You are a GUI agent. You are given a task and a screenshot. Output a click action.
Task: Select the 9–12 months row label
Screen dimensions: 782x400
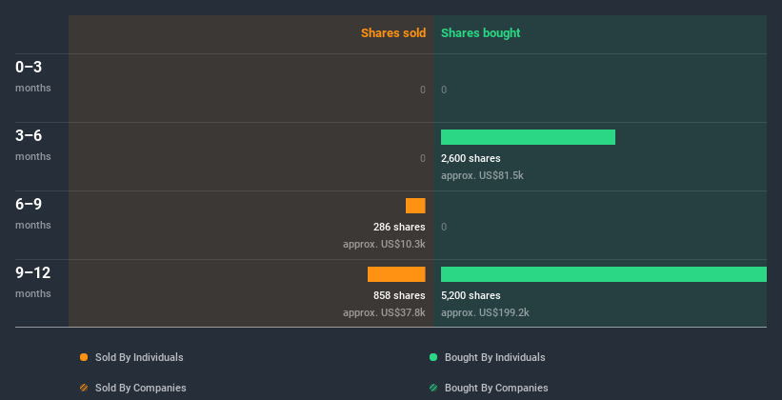(x=33, y=282)
